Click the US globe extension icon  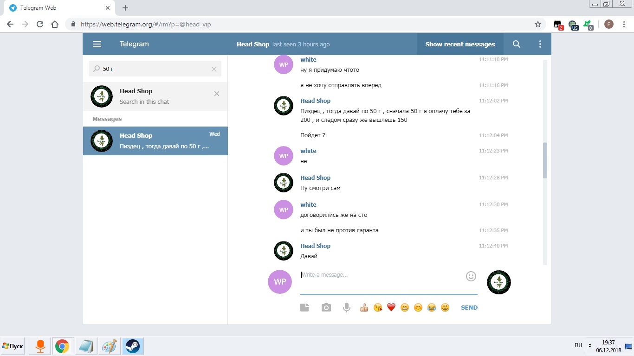coord(573,25)
